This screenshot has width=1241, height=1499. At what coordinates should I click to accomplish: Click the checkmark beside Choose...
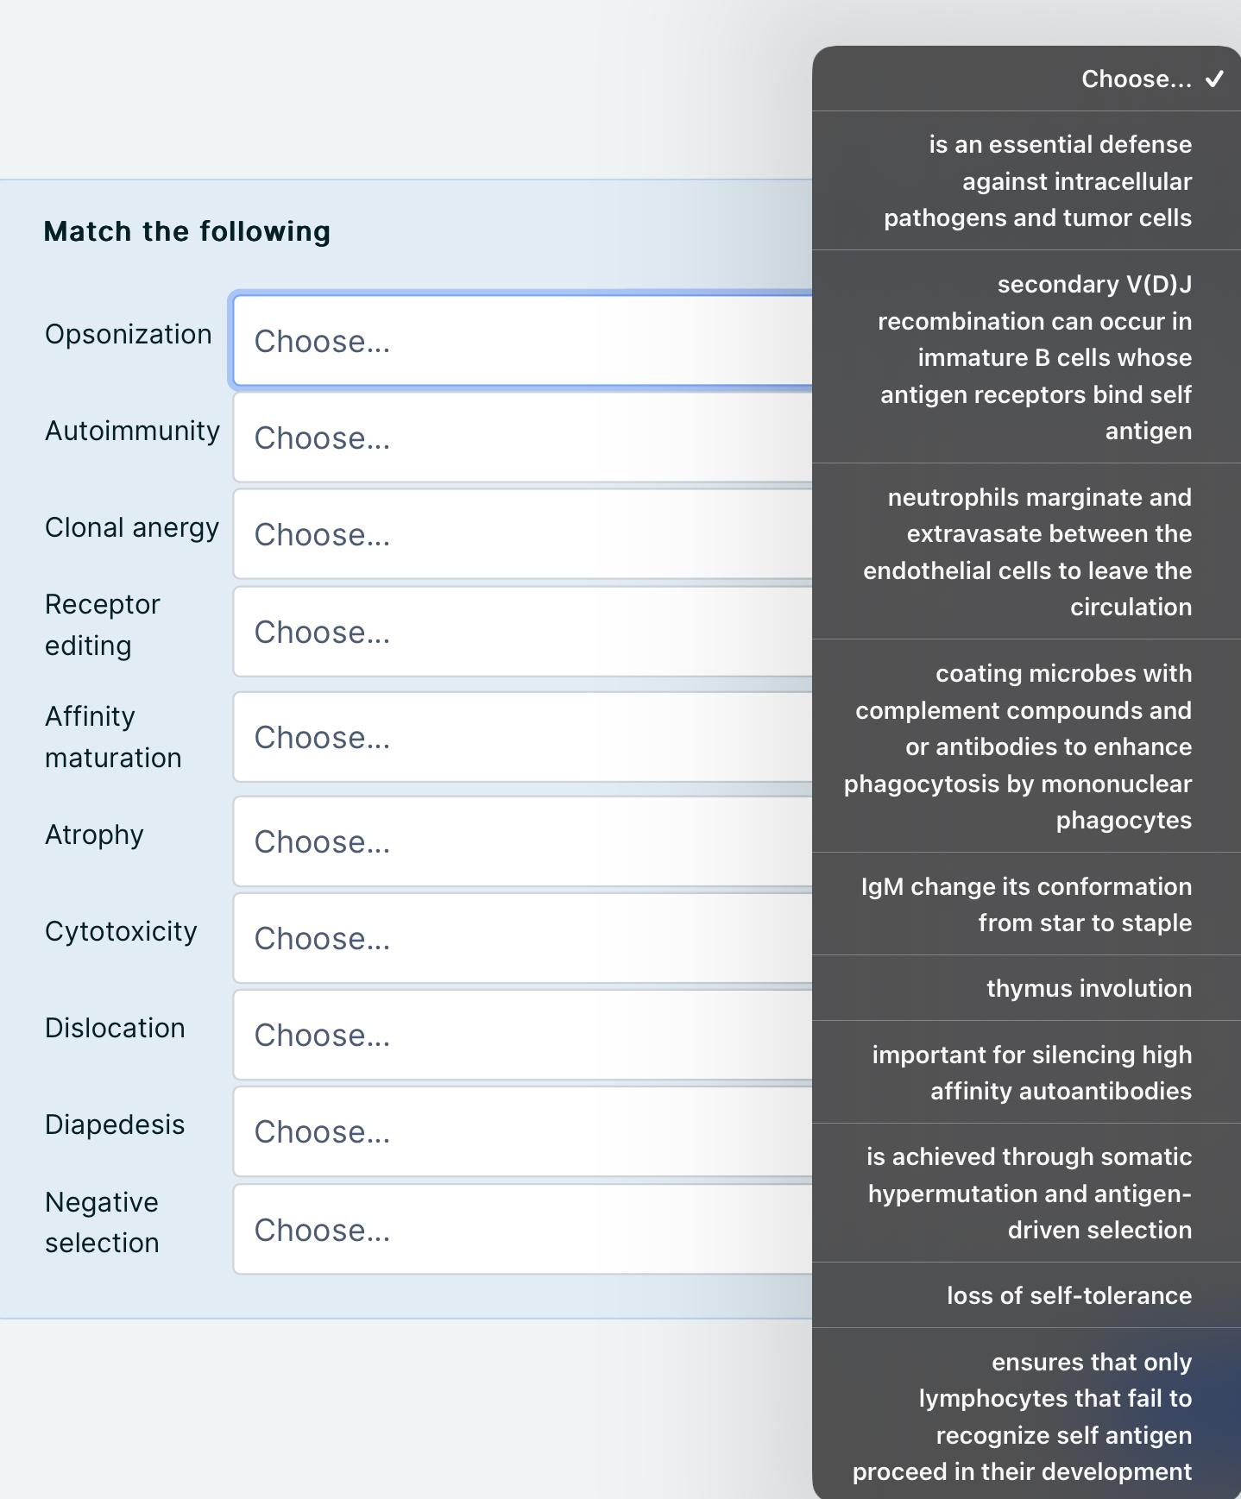1216,79
